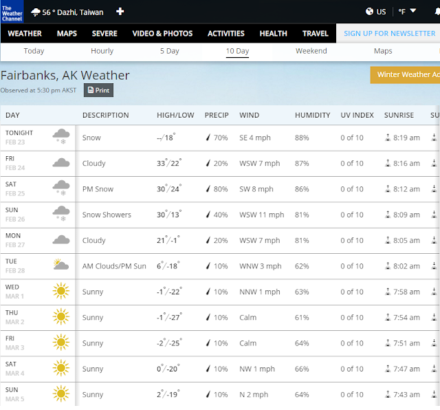Click the Sat Feb 25 snow icon
The height and width of the screenshot is (410, 440).
pos(61,188)
